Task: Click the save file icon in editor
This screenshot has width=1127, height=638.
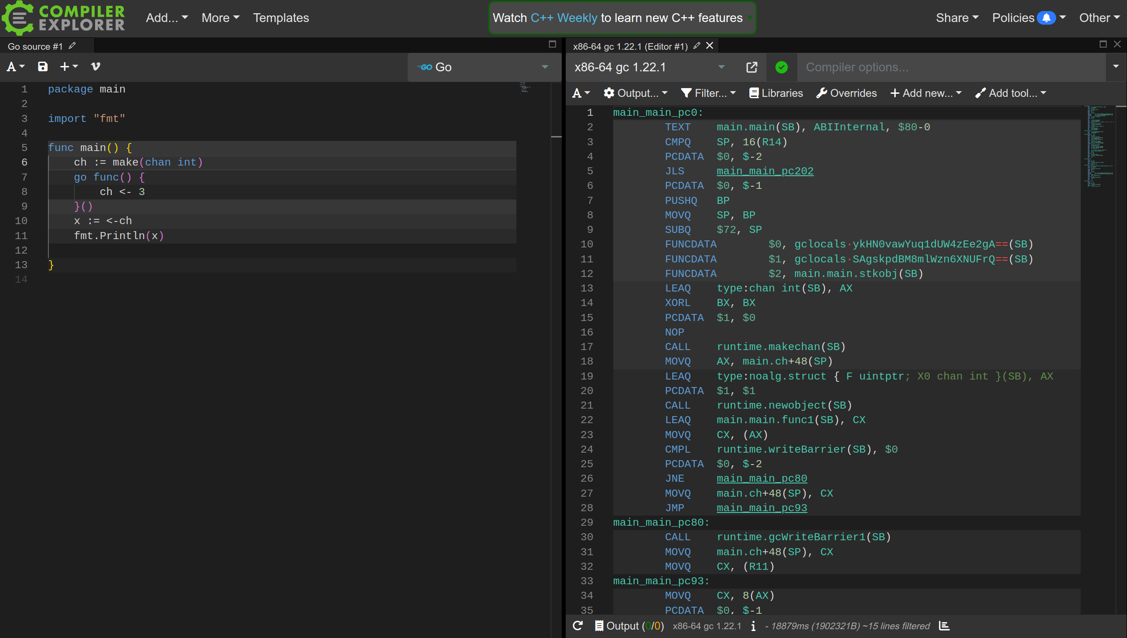Action: tap(43, 66)
